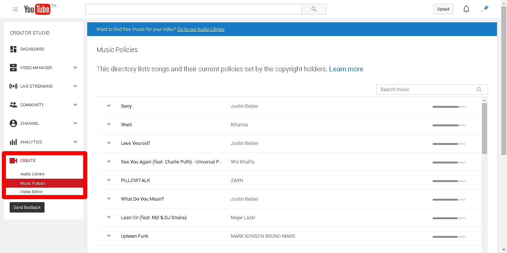Screen dimensions: 507x253
Task: Open the Analytics menu item
Action: coord(31,142)
